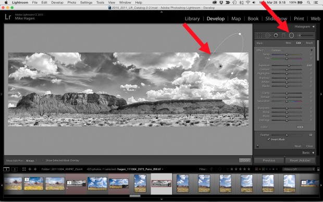Click the Wi-Fi icon in menu bar
This screenshot has height=202, width=323.
click(x=248, y=3)
